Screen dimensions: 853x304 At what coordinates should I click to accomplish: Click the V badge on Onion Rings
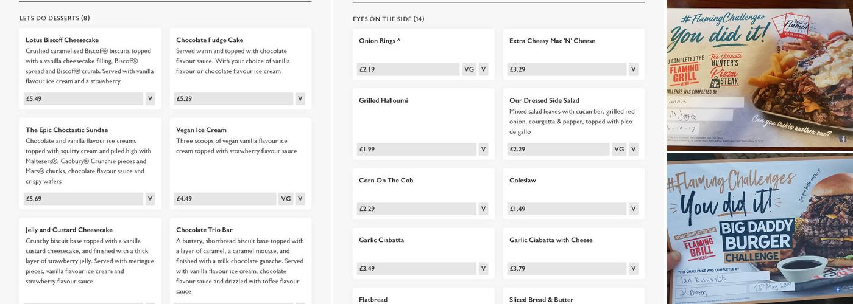click(x=484, y=69)
